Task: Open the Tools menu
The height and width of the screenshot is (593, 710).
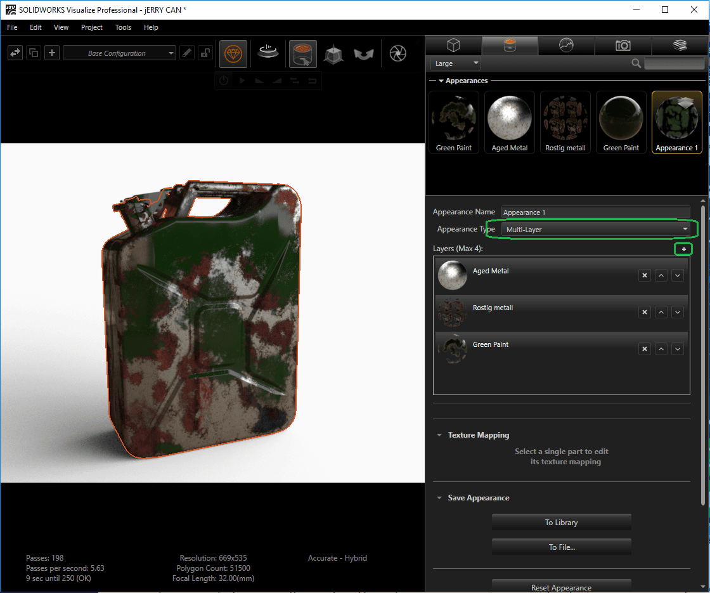Action: click(x=123, y=27)
